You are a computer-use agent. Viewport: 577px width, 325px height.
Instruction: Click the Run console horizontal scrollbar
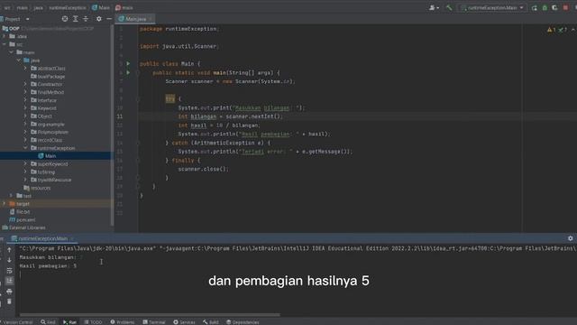point(150,315)
